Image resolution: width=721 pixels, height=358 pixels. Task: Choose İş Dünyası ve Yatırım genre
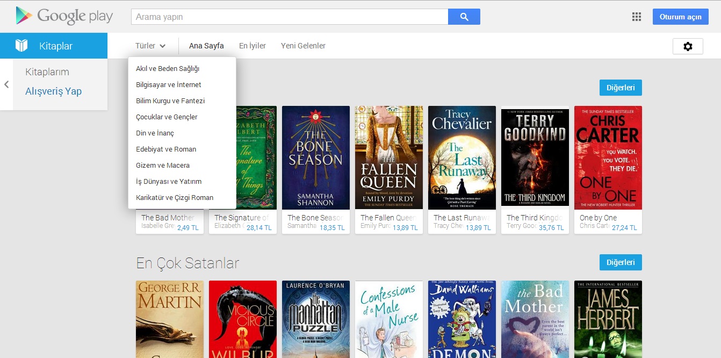click(x=182, y=182)
